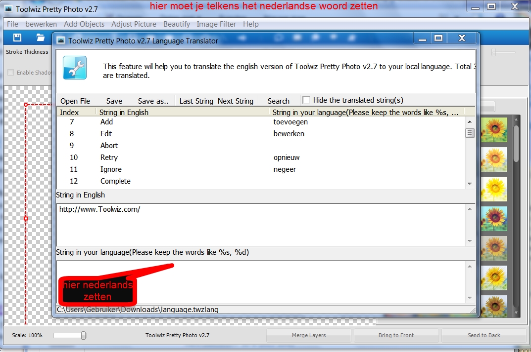Click the save disk icon in main toolbar
Screen dimensions: 531x352
click(17, 38)
